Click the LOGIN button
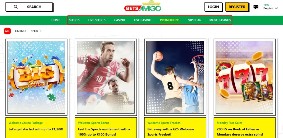 coord(213,7)
